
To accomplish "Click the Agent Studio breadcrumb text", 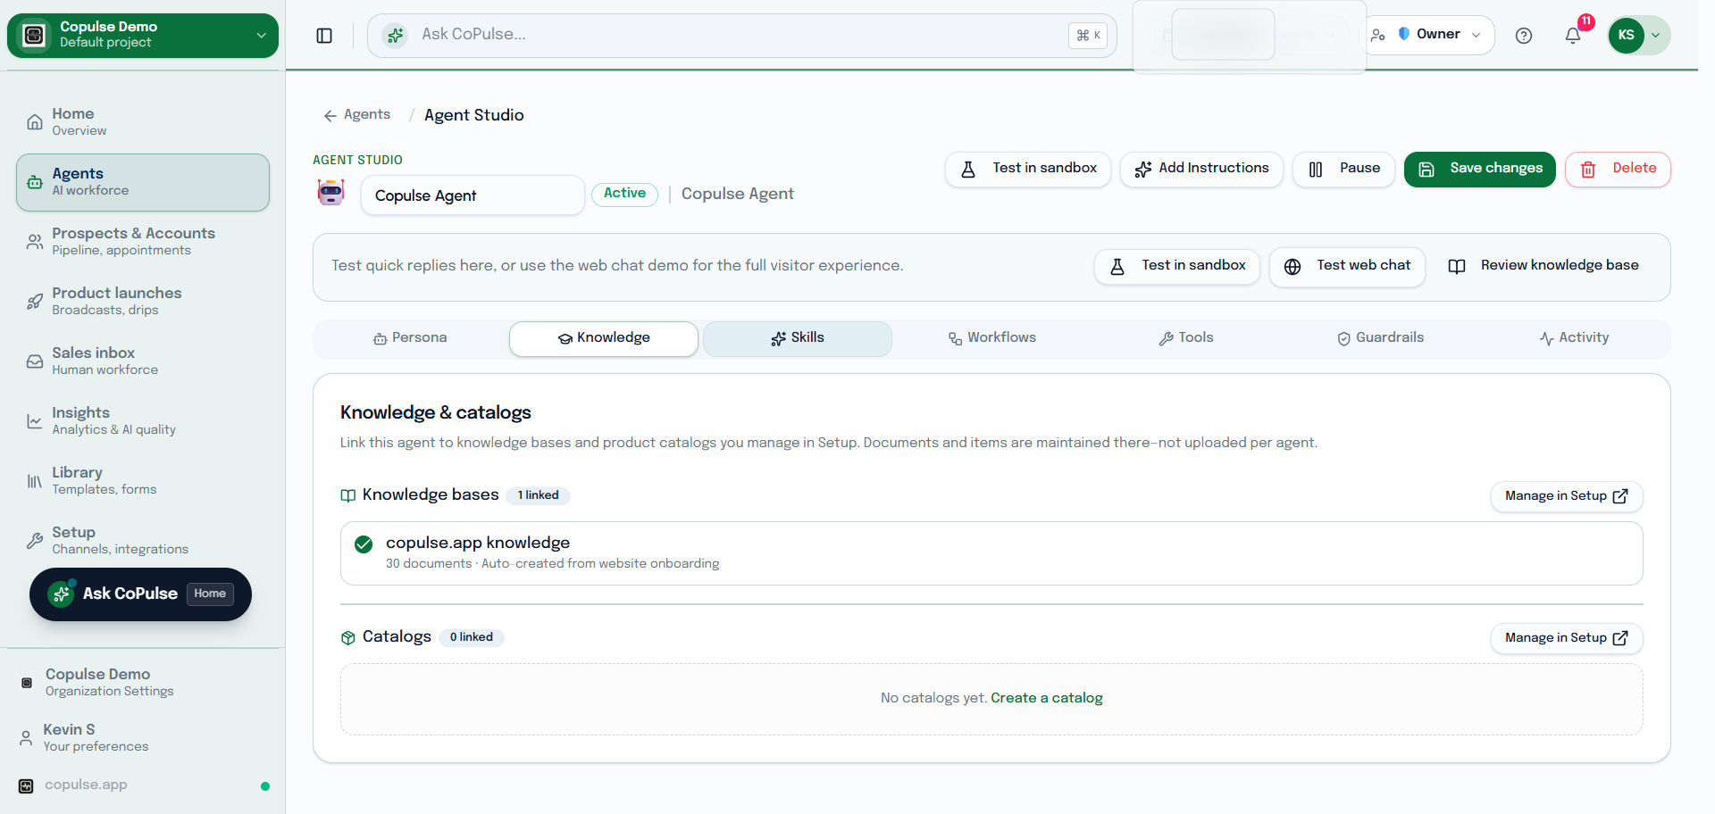I will pyautogui.click(x=474, y=115).
